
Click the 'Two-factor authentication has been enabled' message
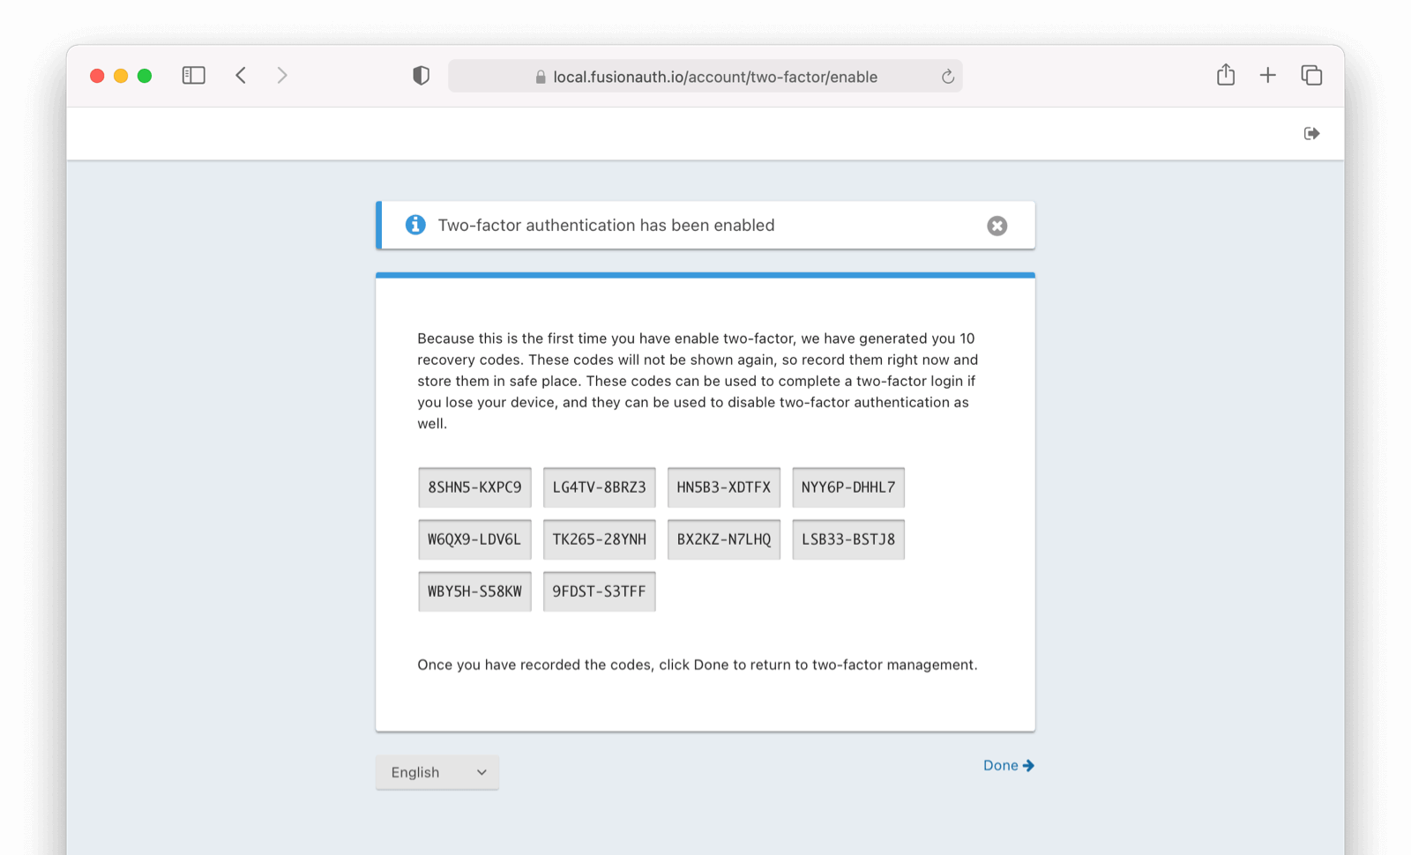tap(607, 226)
